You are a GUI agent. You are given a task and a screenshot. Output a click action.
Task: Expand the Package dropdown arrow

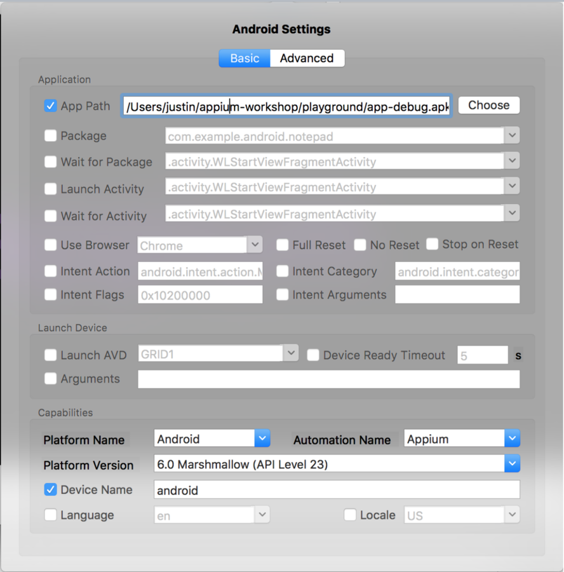(x=512, y=135)
